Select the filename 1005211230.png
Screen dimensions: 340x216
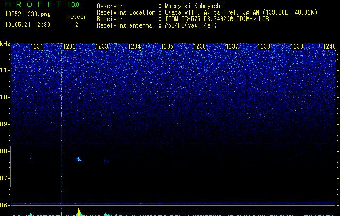pos(28,15)
